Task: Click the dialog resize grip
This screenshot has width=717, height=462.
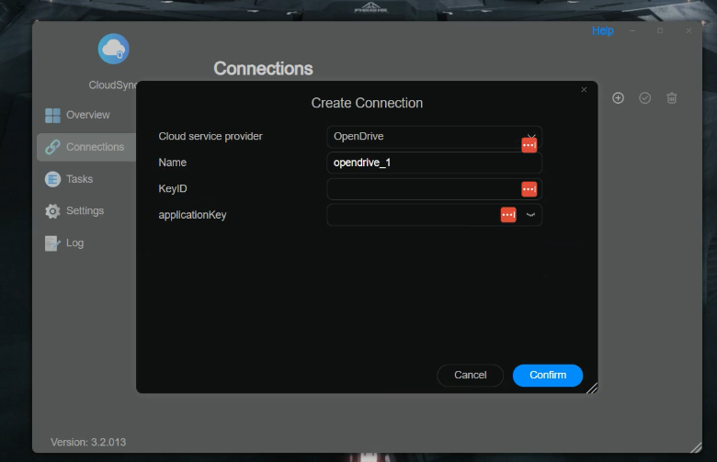Action: point(592,388)
